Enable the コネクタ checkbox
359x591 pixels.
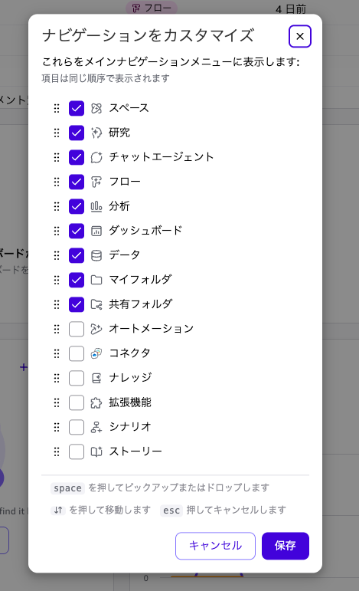coord(77,353)
